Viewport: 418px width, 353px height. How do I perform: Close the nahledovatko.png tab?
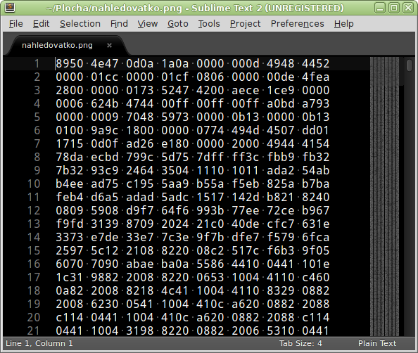pyautogui.click(x=109, y=46)
